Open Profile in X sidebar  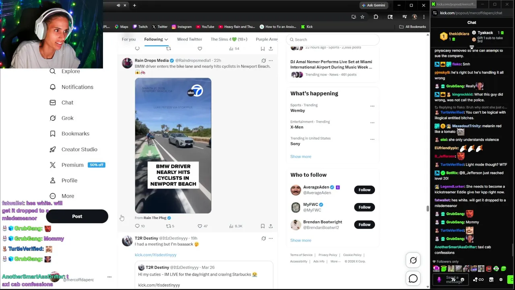tap(63, 180)
